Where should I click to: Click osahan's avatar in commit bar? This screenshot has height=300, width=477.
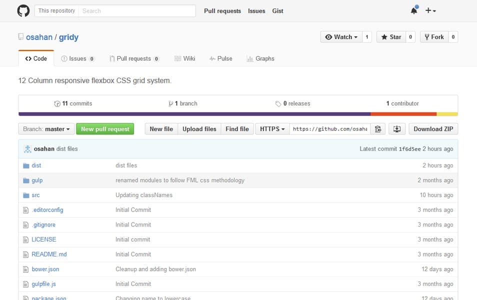(x=27, y=149)
